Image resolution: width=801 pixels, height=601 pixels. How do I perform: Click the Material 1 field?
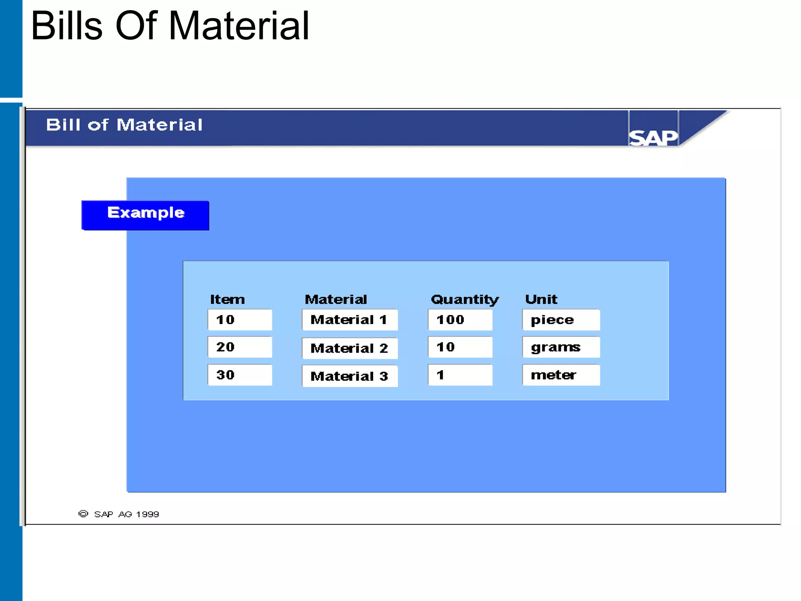pos(350,320)
